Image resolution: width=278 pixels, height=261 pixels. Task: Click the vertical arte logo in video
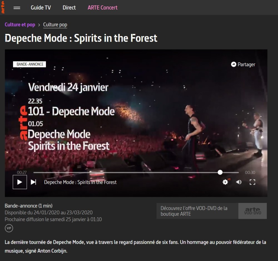click(23, 123)
